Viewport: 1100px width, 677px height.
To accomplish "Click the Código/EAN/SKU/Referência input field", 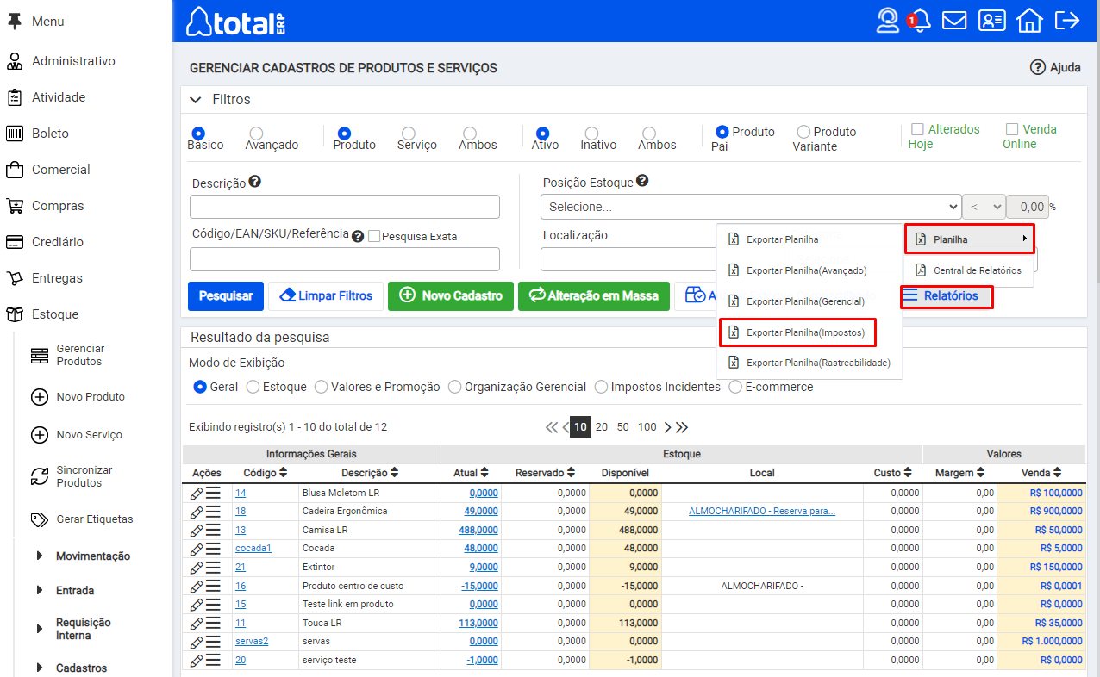I will click(345, 259).
